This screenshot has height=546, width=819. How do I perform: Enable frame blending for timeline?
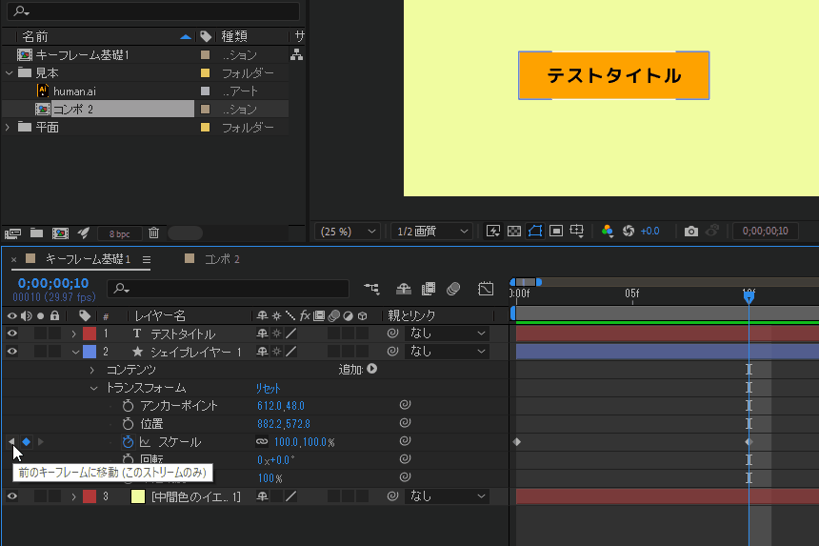429,289
